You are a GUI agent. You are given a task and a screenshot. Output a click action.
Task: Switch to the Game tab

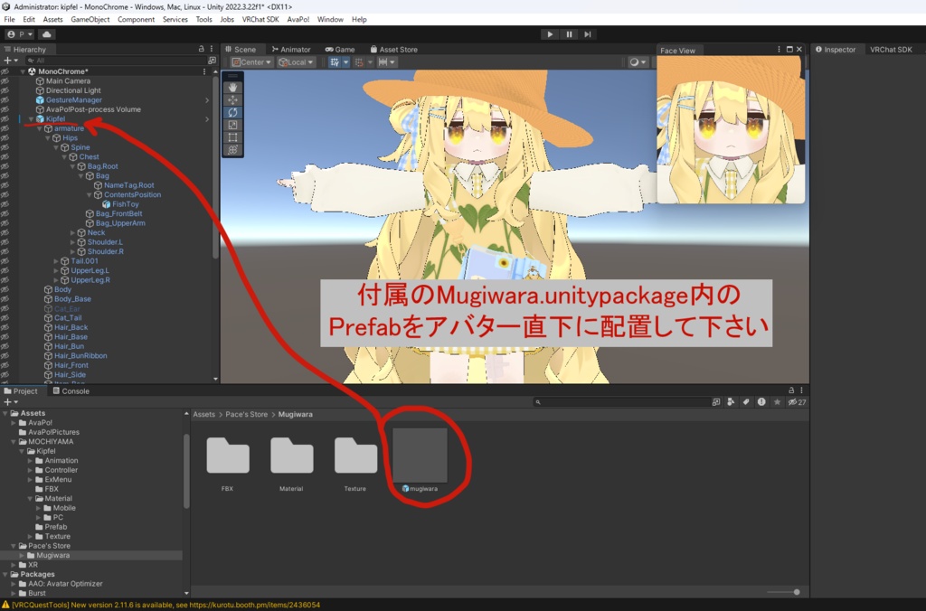point(340,50)
